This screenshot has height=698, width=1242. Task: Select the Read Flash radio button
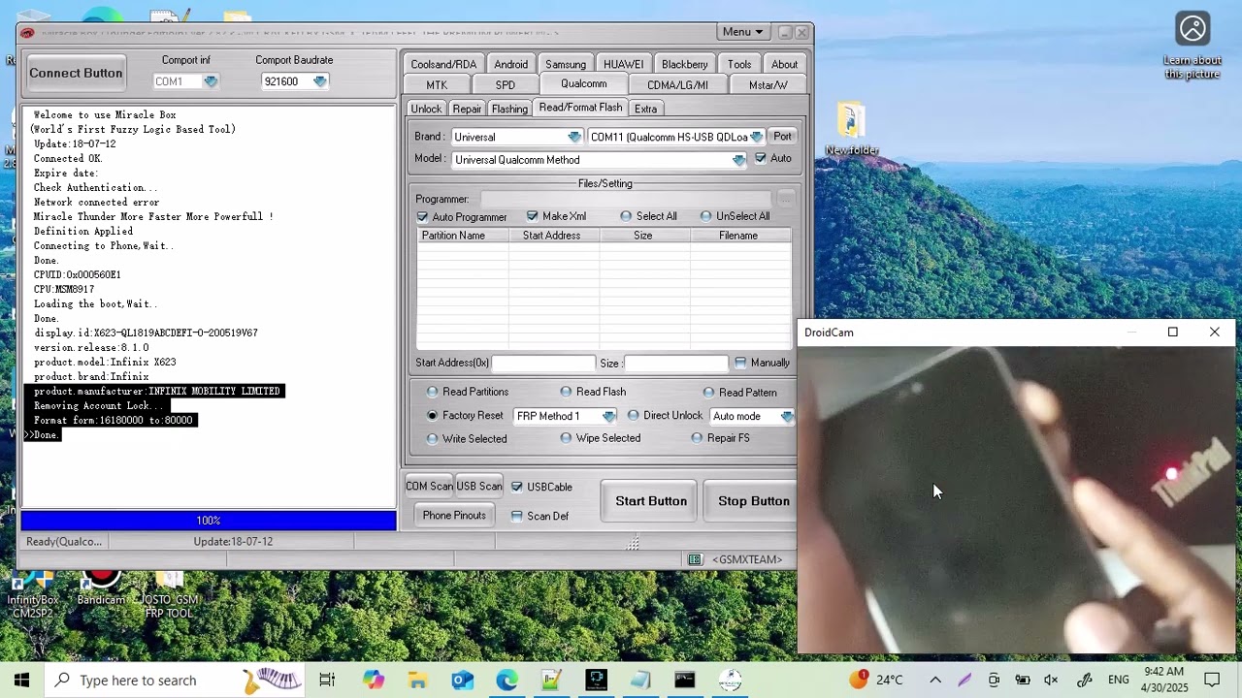pyautogui.click(x=566, y=392)
